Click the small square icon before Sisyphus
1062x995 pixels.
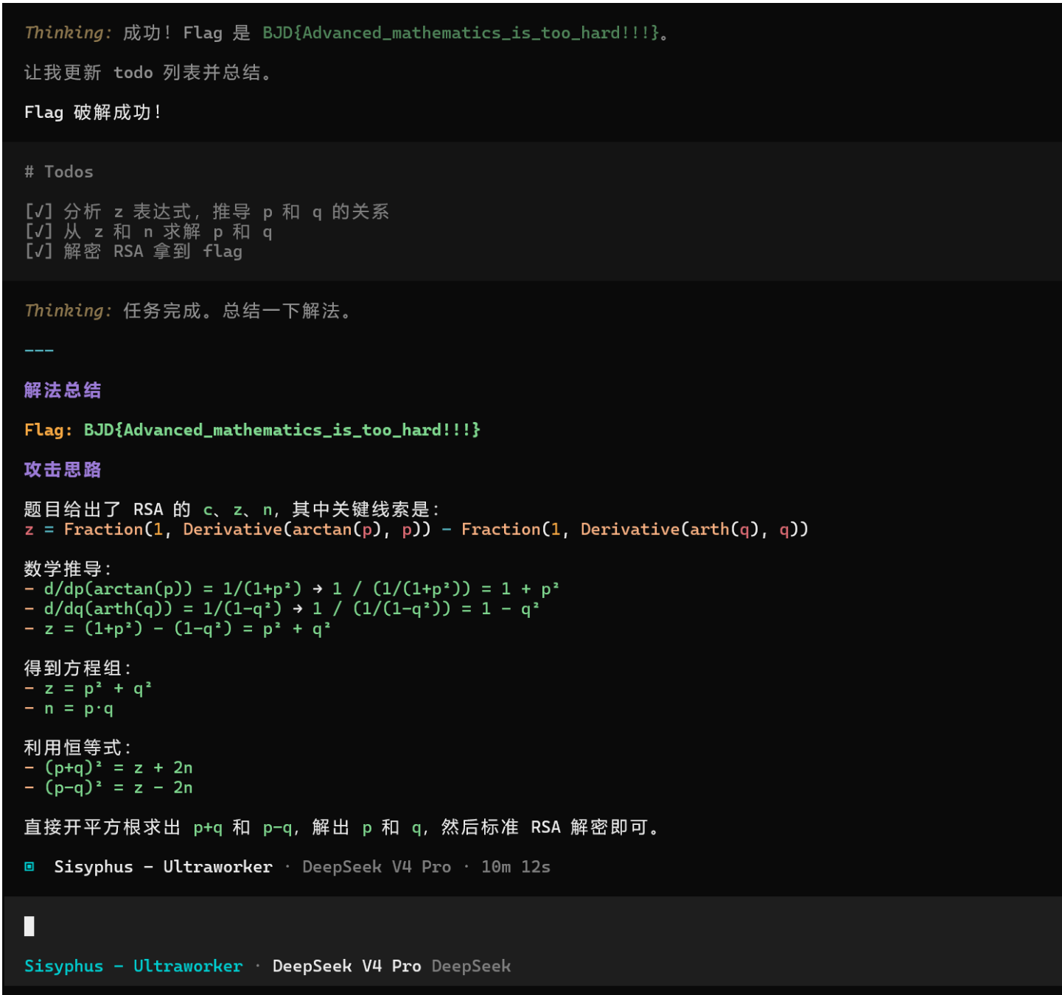pos(29,867)
